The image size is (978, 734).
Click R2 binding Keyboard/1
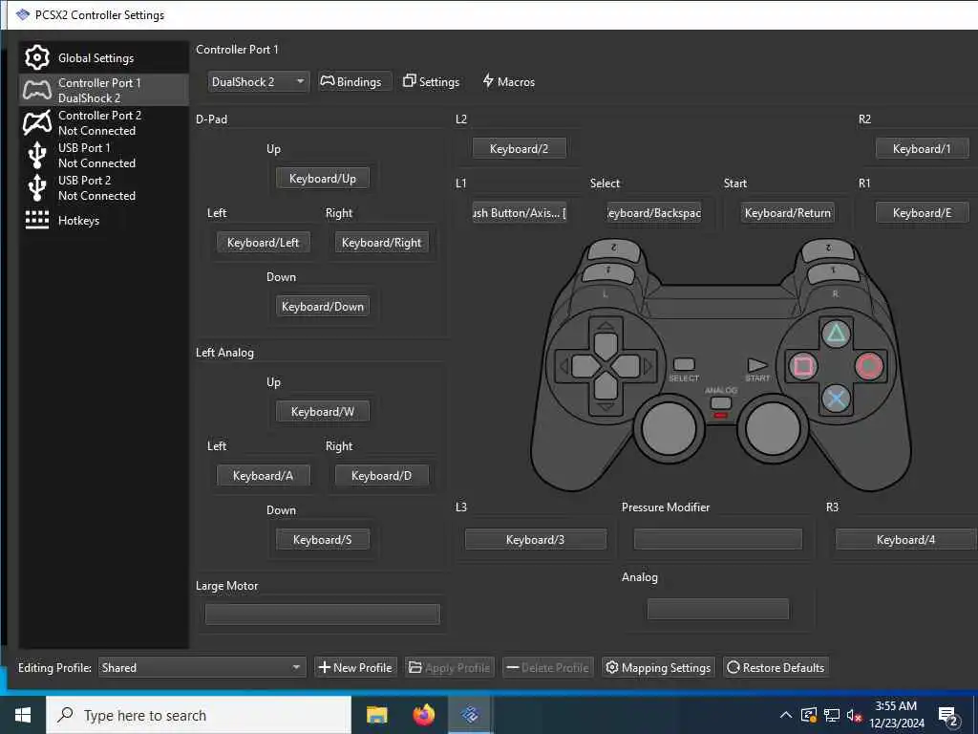pos(922,148)
